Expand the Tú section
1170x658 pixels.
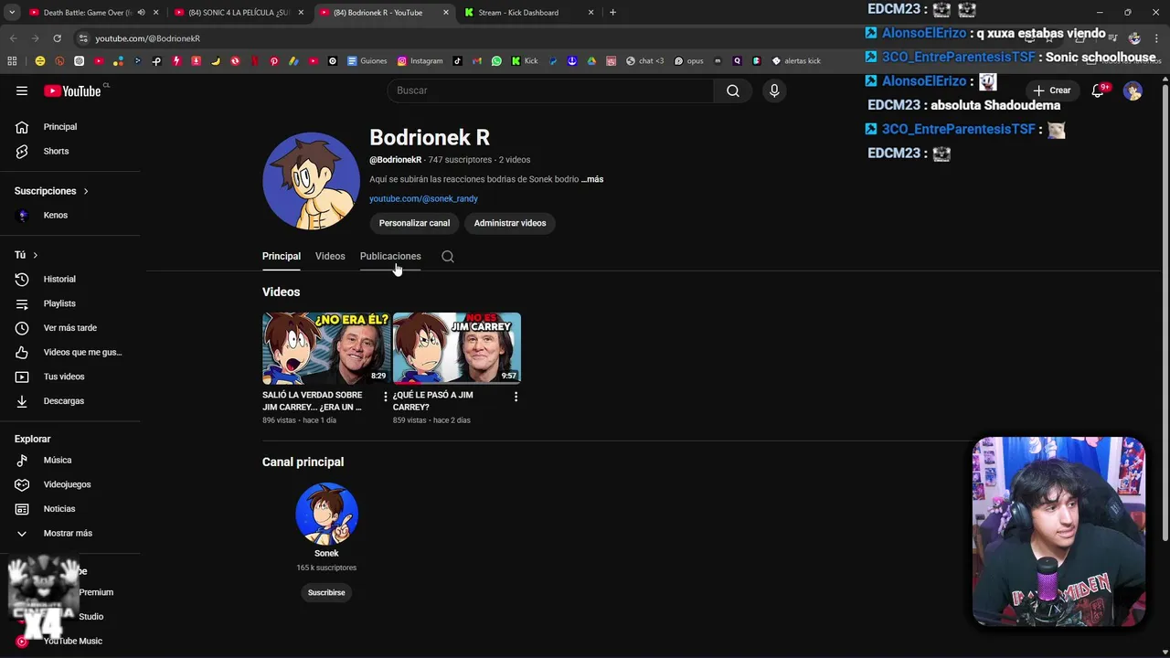pyautogui.click(x=27, y=255)
